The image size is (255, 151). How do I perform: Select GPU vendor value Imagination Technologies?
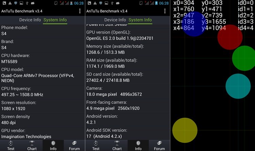click(x=26, y=137)
